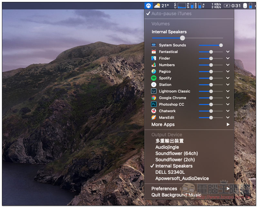Expand the MarsEdit options chevron

click(x=228, y=118)
